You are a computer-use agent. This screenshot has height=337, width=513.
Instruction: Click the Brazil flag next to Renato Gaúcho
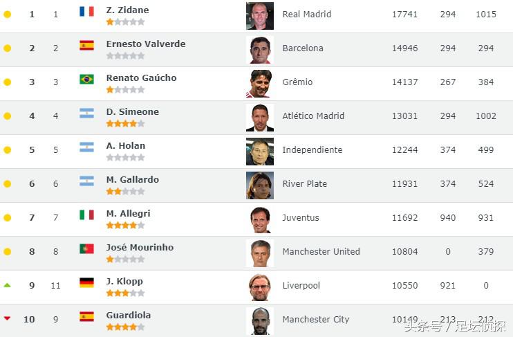[x=86, y=79]
